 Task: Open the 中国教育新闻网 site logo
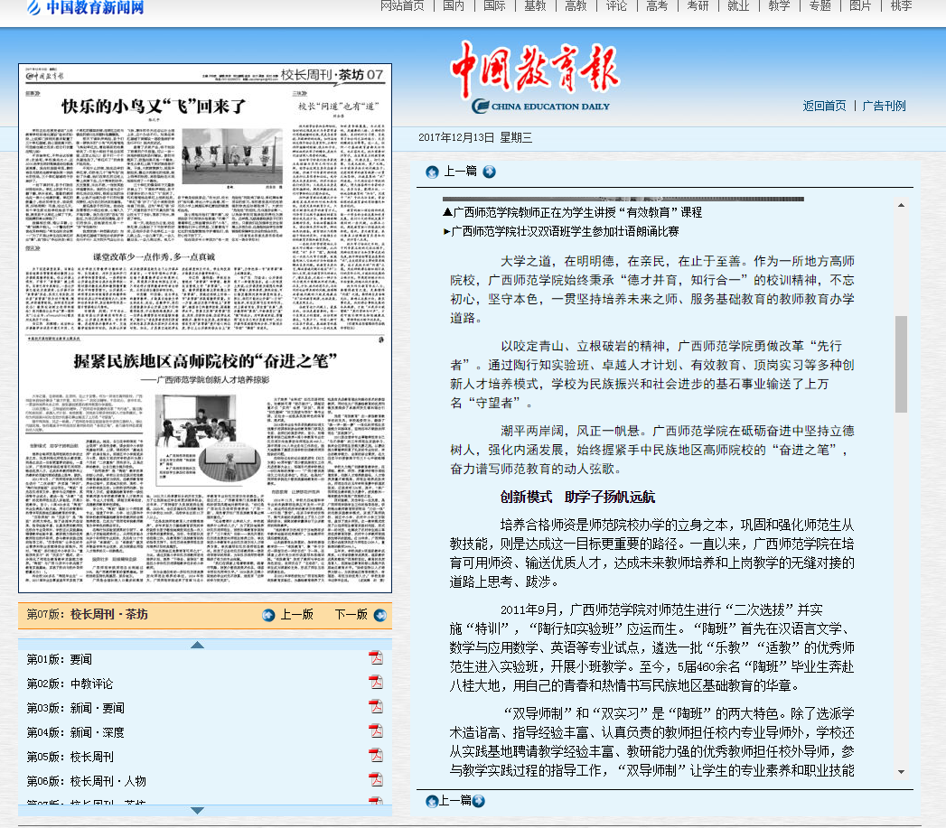tap(85, 8)
